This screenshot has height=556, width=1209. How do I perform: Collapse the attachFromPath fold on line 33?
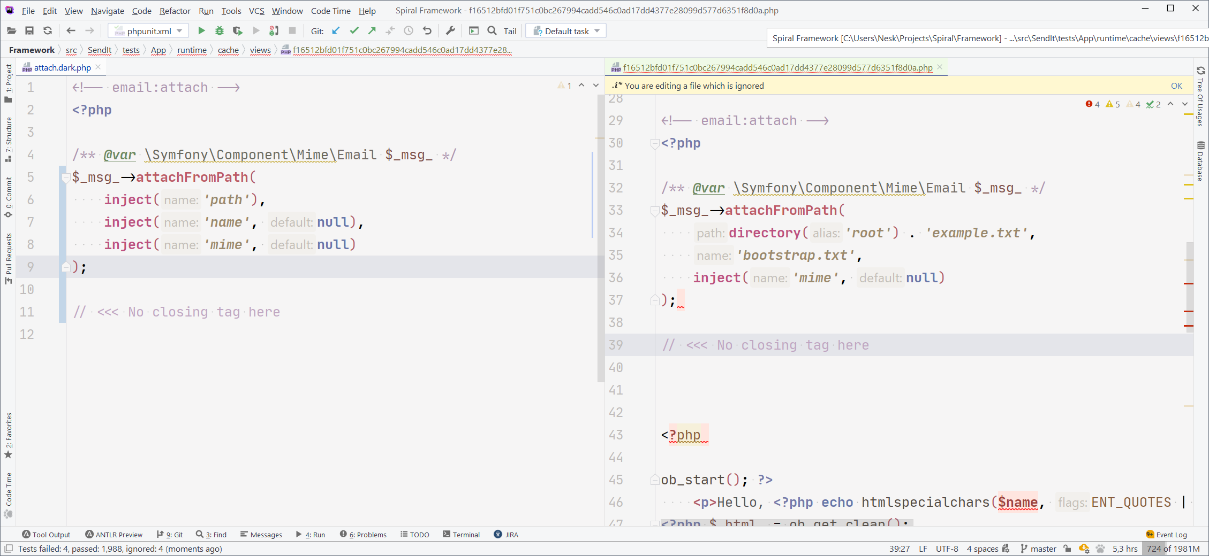point(654,211)
